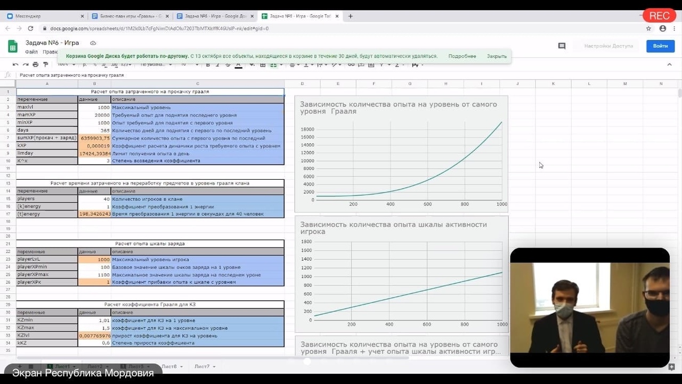Select cell labeled playerXPmax
Screen dimensions: 682x384
click(x=47, y=274)
